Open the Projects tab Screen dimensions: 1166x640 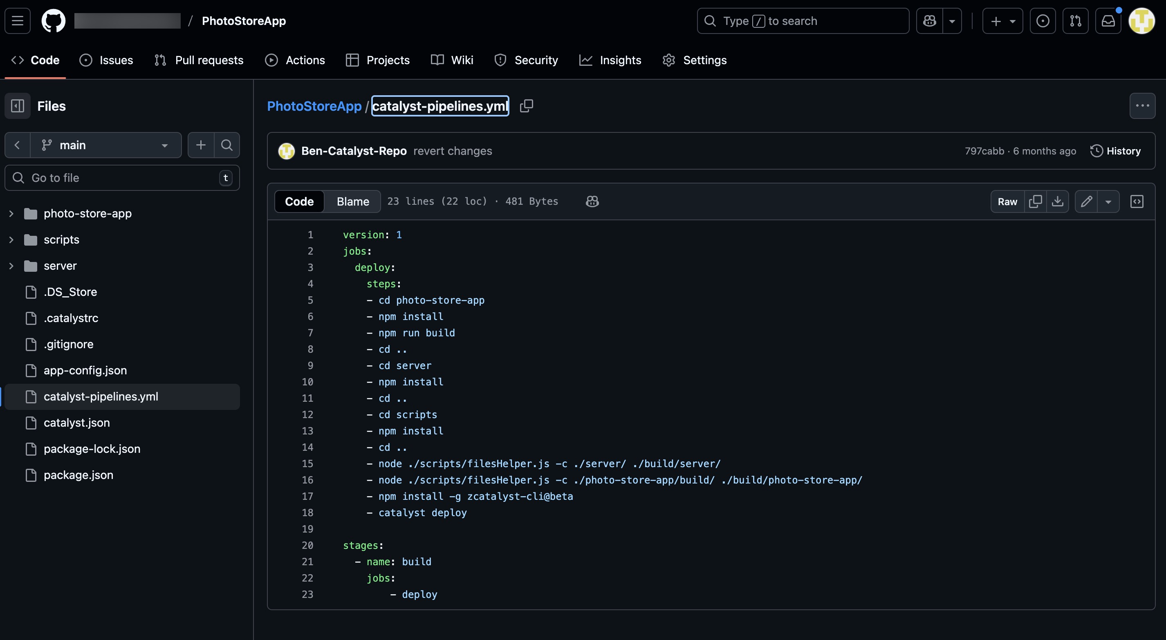(377, 60)
